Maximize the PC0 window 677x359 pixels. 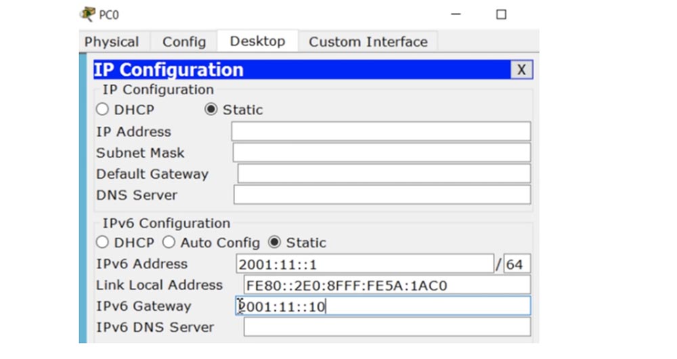pos(501,14)
